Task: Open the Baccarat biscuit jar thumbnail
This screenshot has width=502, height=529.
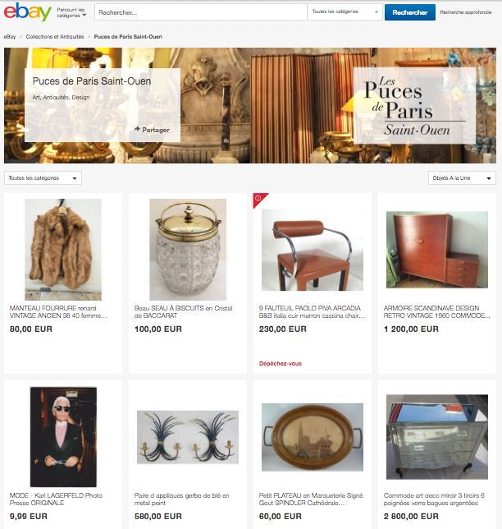Action: (x=188, y=250)
